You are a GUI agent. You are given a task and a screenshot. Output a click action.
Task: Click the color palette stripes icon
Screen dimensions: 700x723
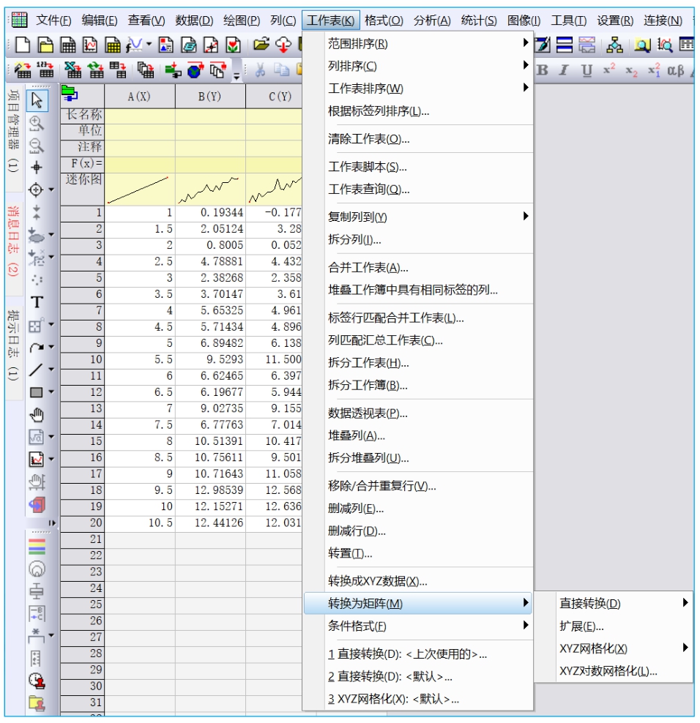click(37, 547)
